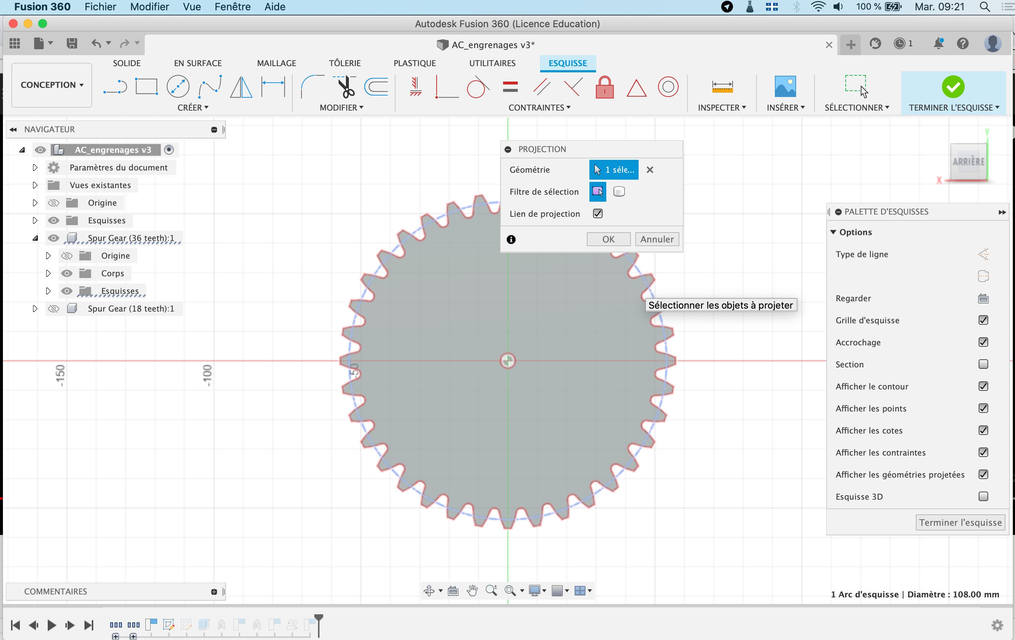This screenshot has width=1015, height=640.
Task: Select the Concentric constraint icon
Action: [668, 87]
